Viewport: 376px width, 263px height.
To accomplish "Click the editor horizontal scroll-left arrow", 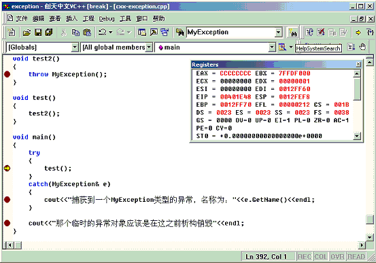I will tap(10, 245).
